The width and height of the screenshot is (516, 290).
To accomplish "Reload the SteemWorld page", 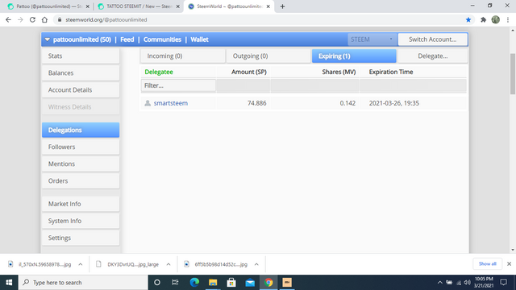I will pyautogui.click(x=32, y=19).
